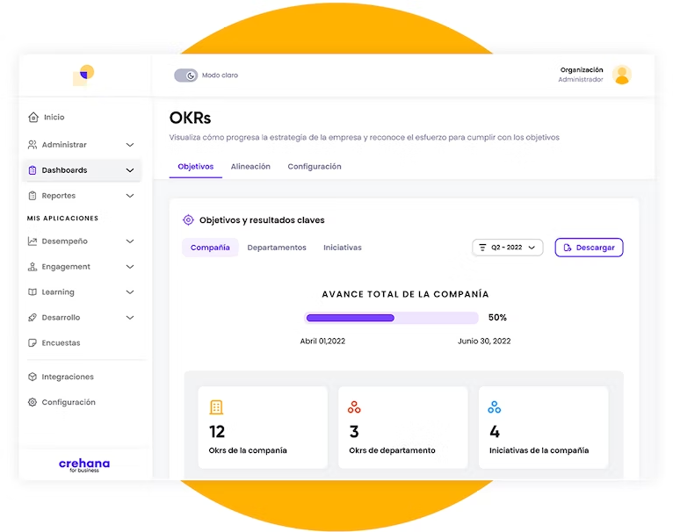Screen dimensions: 673x532
Task: Expand the Administrar menu chevron
Action: (x=130, y=145)
